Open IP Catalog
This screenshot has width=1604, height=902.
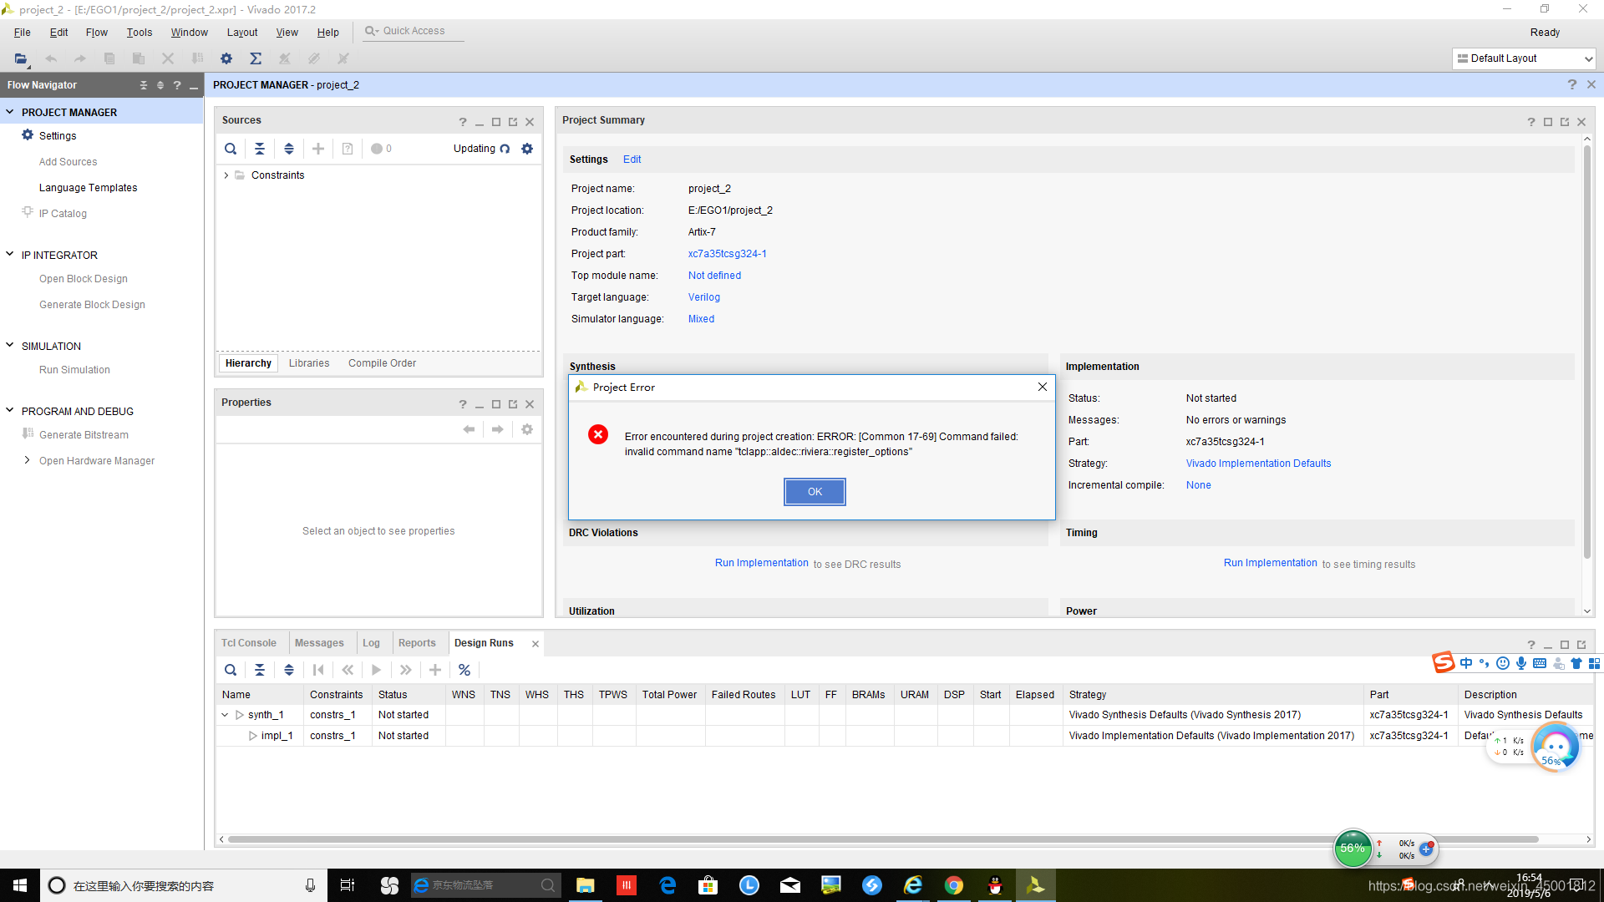[x=63, y=214]
